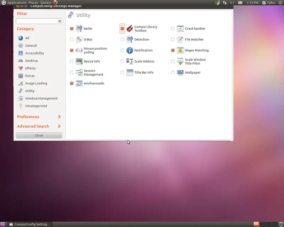Expand the Preferences section
The width and height of the screenshot is (284, 227).
pyautogui.click(x=39, y=117)
